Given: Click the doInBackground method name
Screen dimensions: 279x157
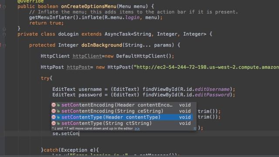Looking at the screenshot, I should (102, 45).
